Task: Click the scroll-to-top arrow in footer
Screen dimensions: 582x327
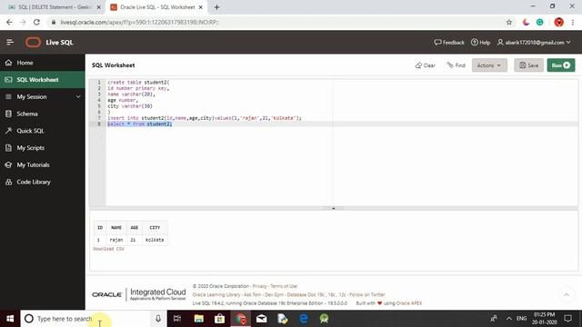Action: point(567,294)
